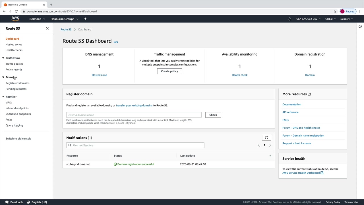Open AWS Service Health Dashboard link

303,173
